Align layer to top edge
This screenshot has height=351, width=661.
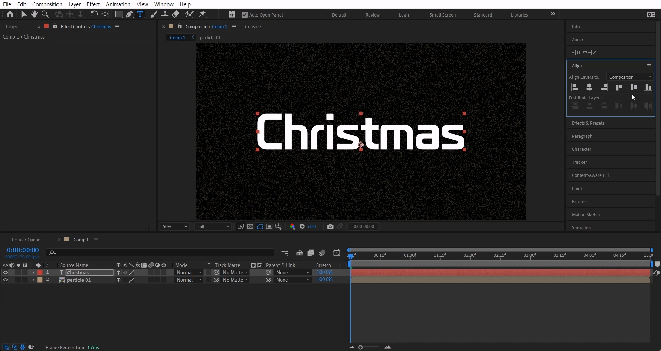click(619, 87)
